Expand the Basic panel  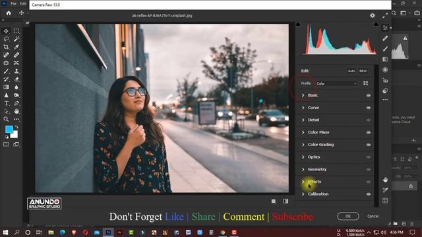[303, 95]
